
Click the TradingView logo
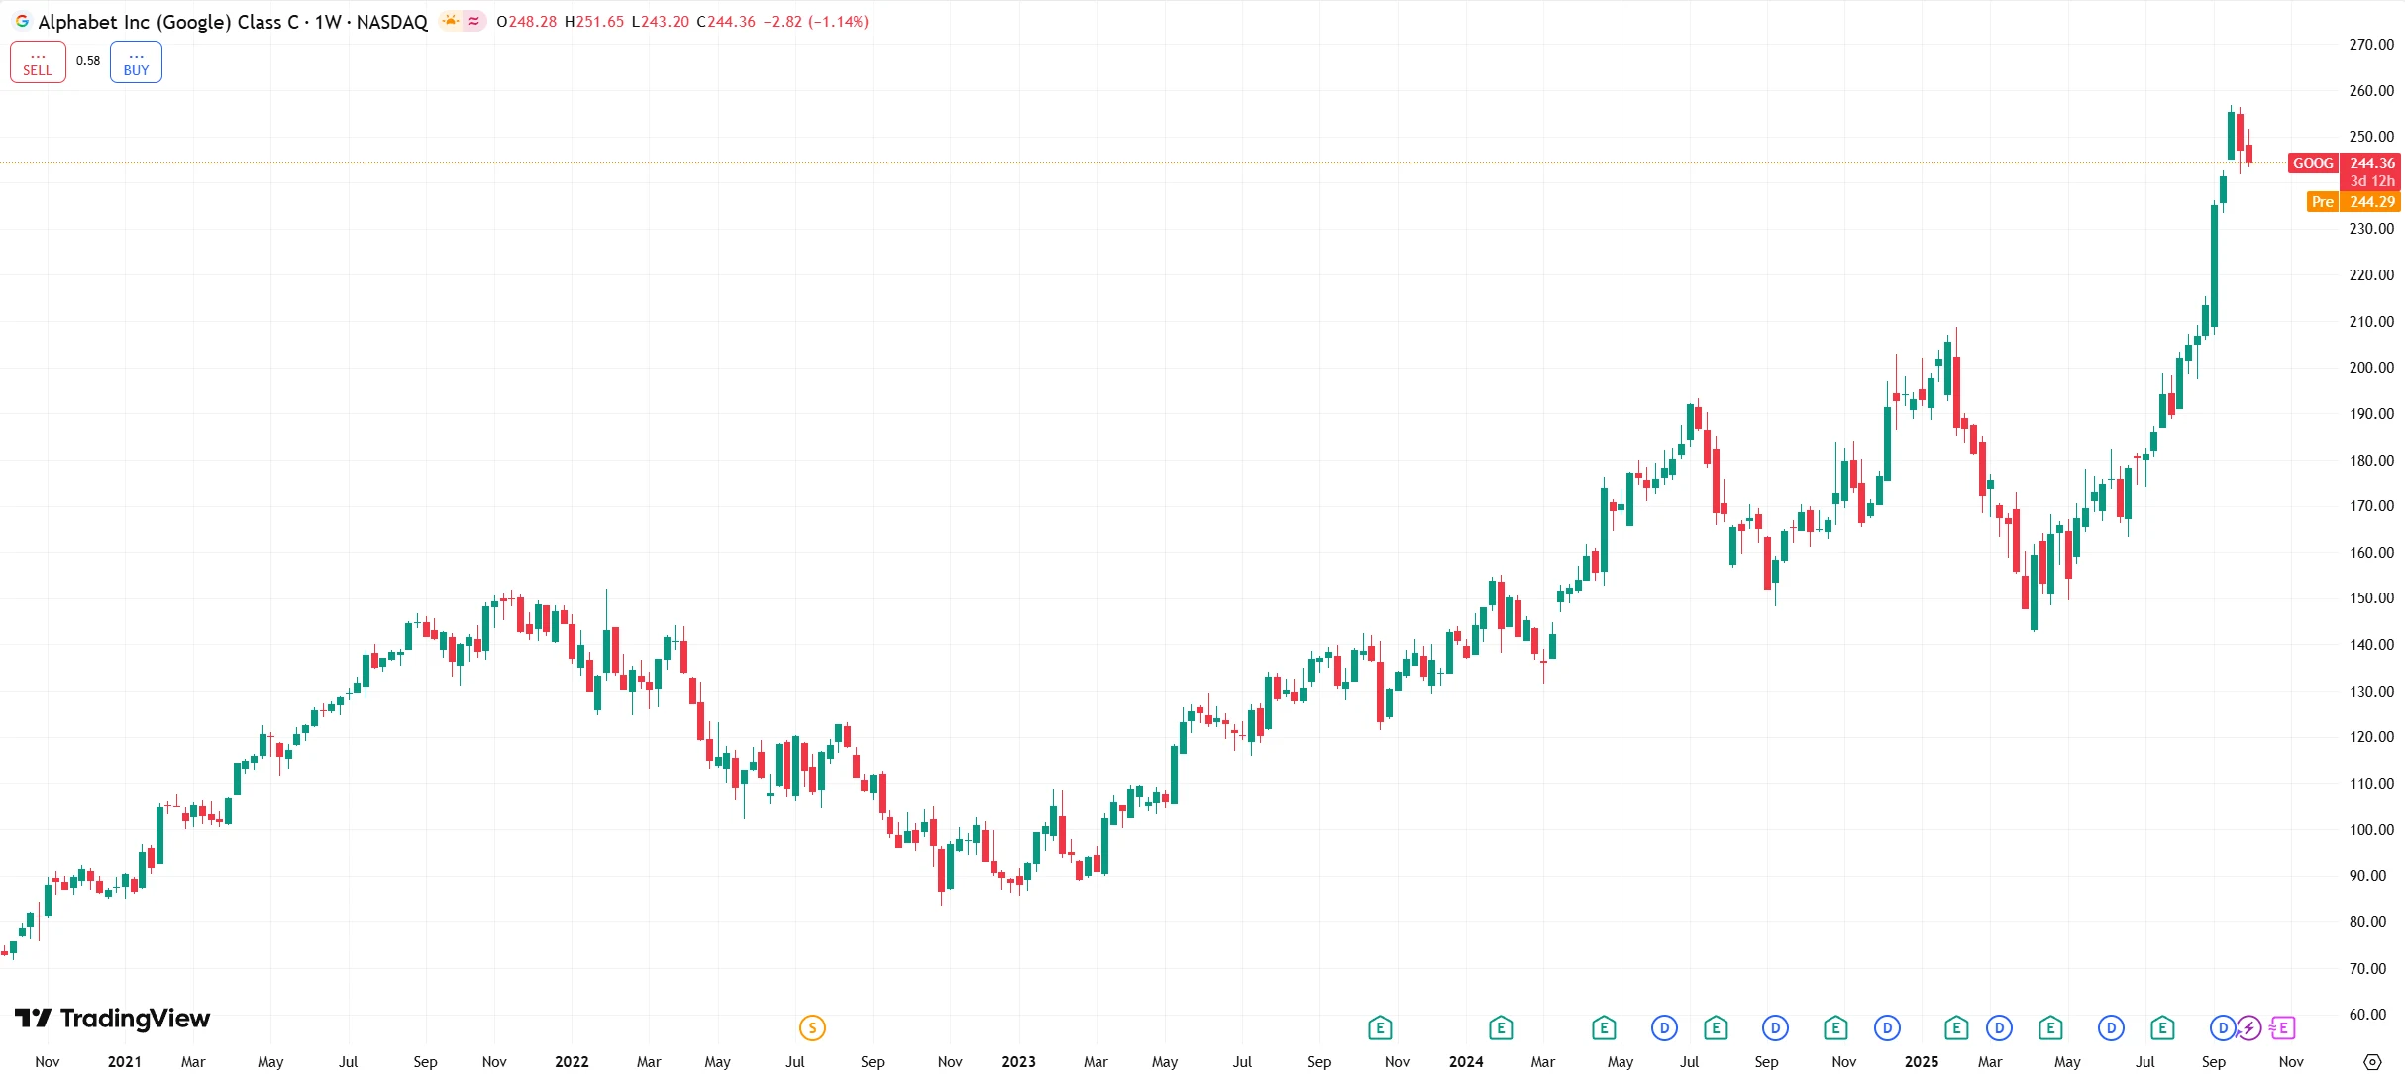tap(112, 1019)
